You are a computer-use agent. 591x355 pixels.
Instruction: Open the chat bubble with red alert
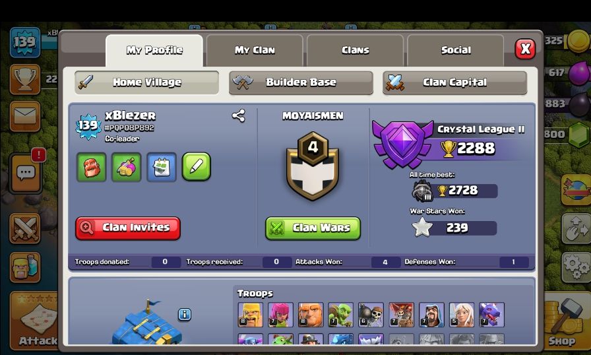(26, 174)
